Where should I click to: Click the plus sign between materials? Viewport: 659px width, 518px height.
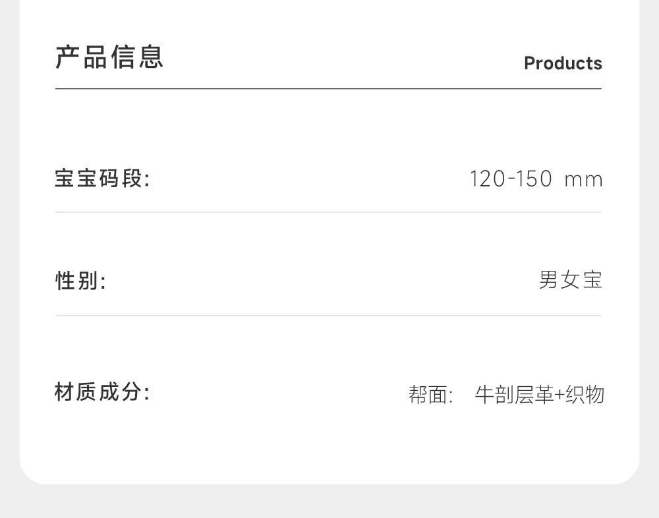[560, 395]
